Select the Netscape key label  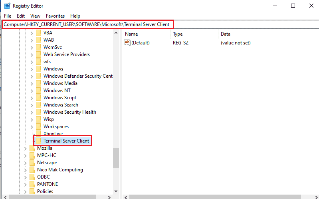click(47, 163)
